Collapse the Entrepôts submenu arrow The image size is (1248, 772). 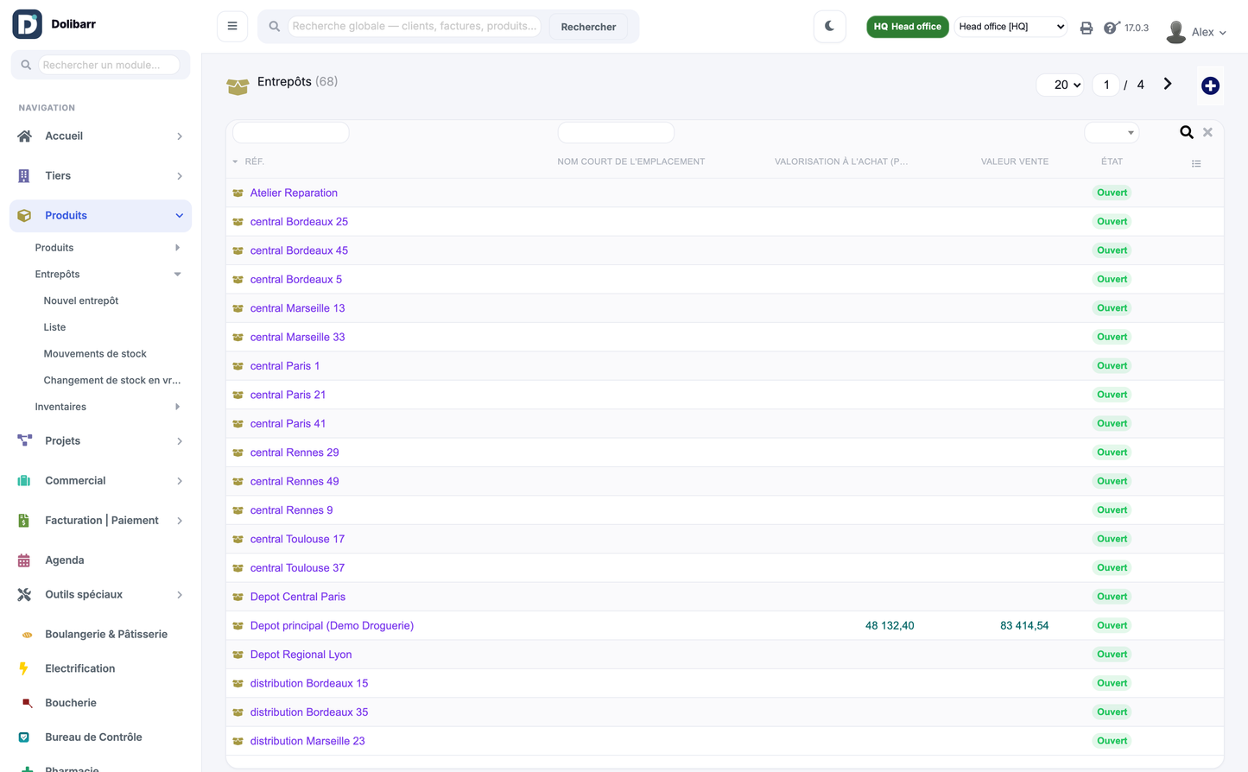click(x=178, y=275)
